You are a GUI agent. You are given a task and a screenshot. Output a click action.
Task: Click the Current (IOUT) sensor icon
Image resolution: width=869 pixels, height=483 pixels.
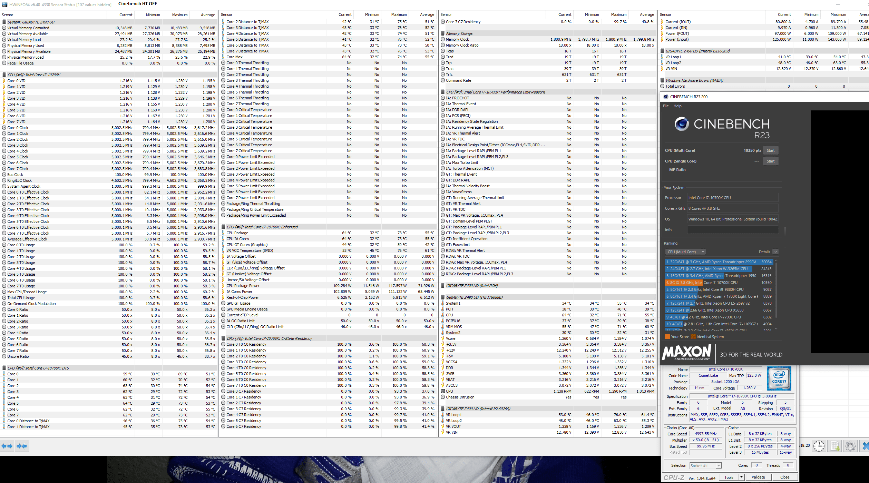[x=662, y=22]
